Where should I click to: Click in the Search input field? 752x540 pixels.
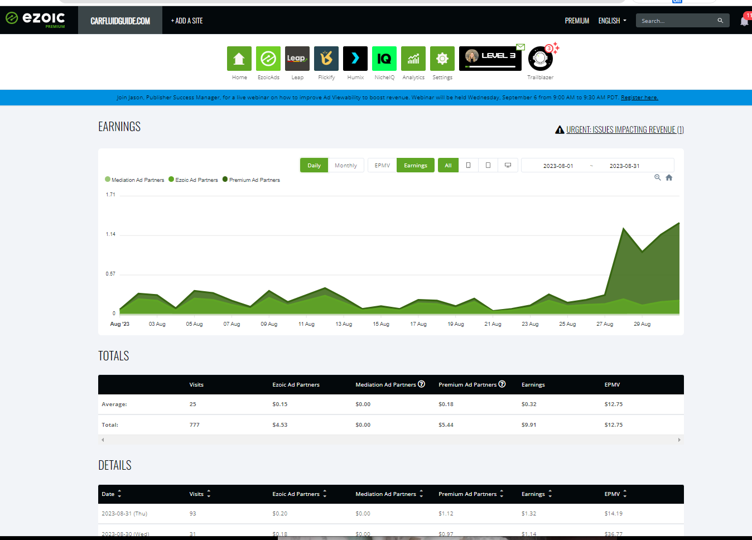point(676,21)
